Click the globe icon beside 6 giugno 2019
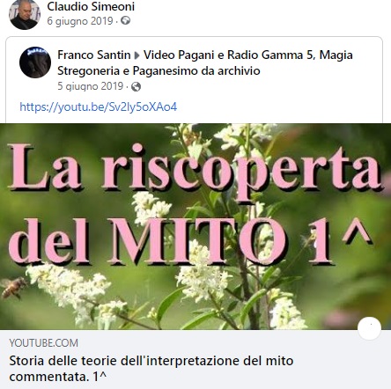Image resolution: width=391 pixels, height=389 pixels. (x=125, y=20)
